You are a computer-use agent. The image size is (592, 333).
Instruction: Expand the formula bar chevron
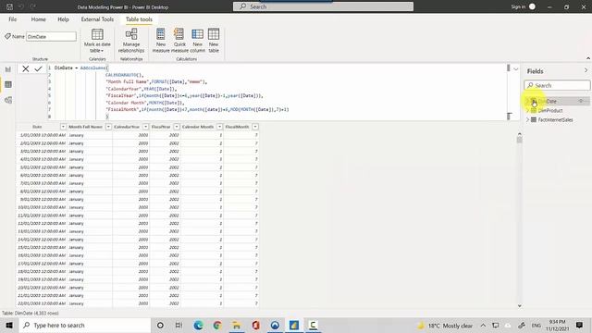[x=516, y=69]
